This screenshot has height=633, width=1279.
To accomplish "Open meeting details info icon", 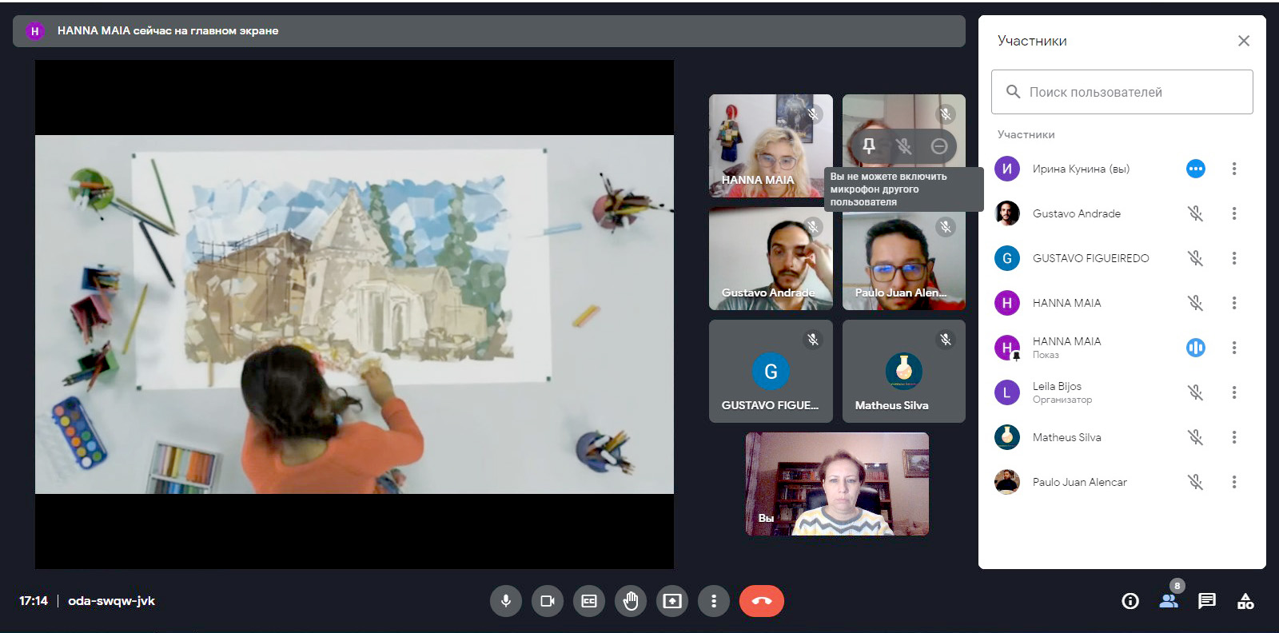I will pyautogui.click(x=1130, y=601).
